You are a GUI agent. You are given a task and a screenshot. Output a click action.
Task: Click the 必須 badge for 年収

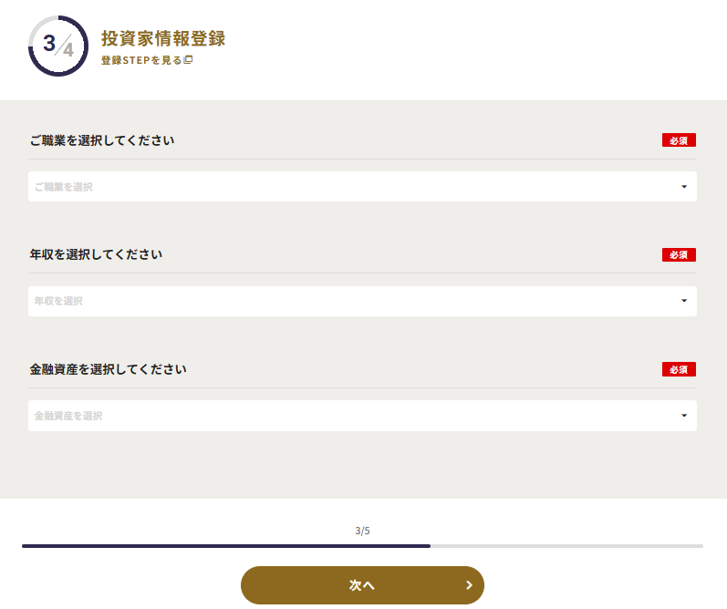tap(679, 255)
